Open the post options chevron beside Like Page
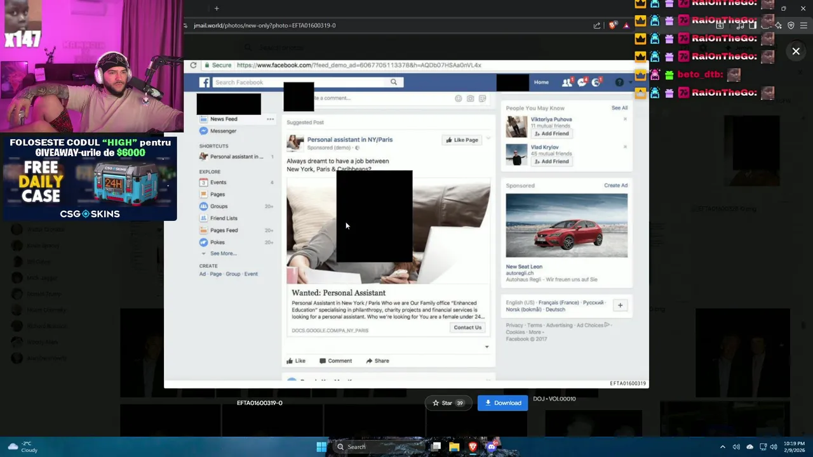This screenshot has height=457, width=813. click(488, 140)
